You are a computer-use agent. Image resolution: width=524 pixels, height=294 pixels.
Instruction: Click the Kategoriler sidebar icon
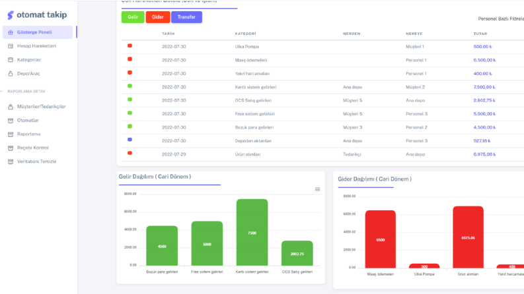click(11, 60)
